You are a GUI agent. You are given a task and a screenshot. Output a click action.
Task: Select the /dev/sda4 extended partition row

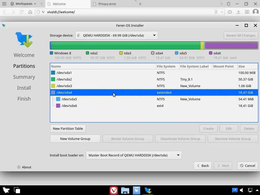(154, 92)
